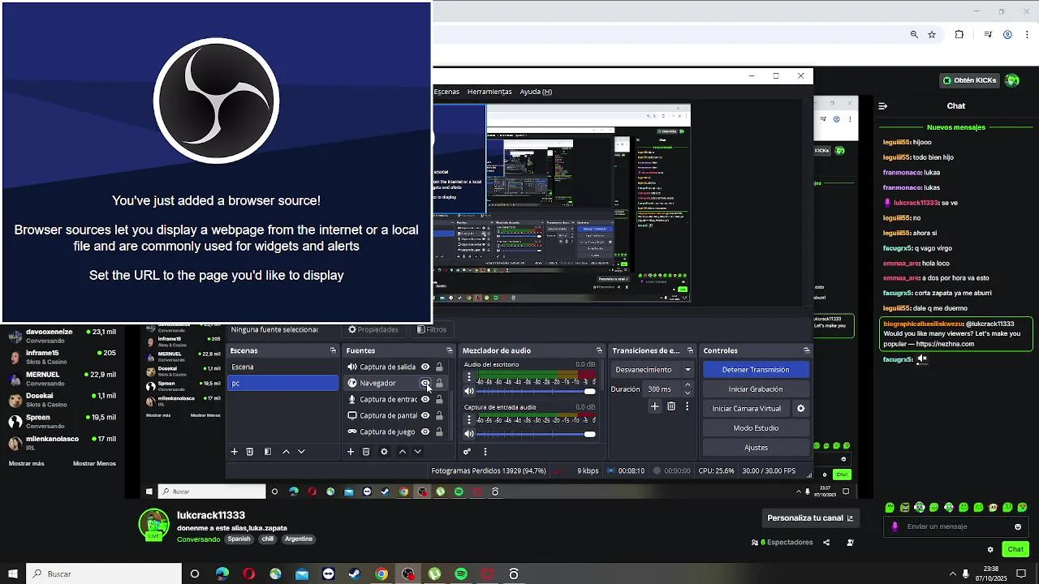Mute the Captura de entrada audio speaker
Image resolution: width=1039 pixels, height=584 pixels.
[469, 434]
